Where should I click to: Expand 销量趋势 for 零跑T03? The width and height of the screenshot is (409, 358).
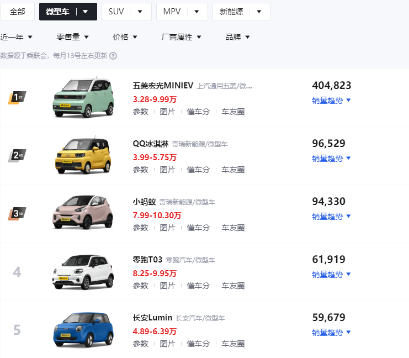click(x=331, y=274)
